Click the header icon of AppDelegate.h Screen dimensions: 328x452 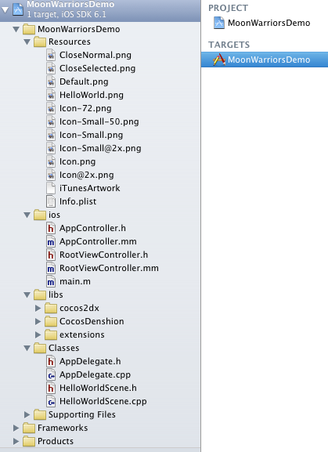point(51,361)
